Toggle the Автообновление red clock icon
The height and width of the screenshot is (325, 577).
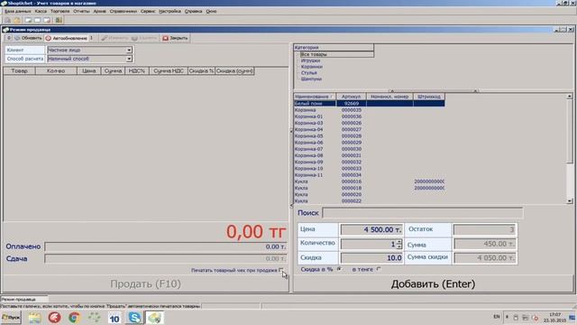(x=48, y=38)
